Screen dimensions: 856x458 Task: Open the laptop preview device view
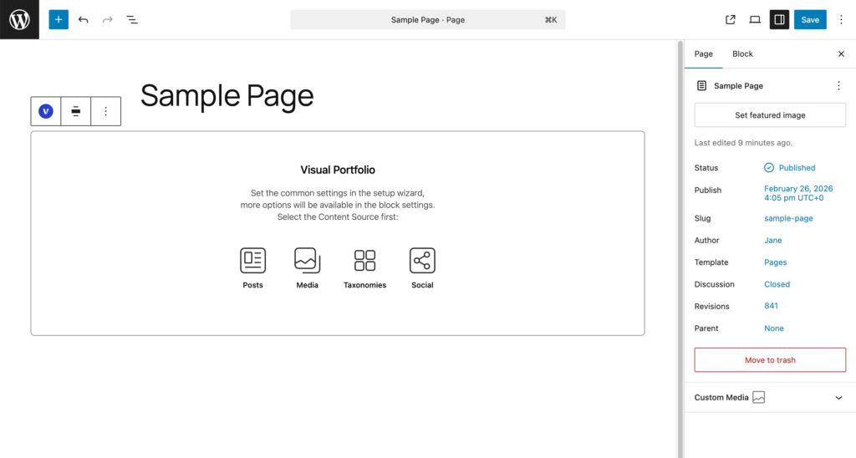tap(755, 19)
